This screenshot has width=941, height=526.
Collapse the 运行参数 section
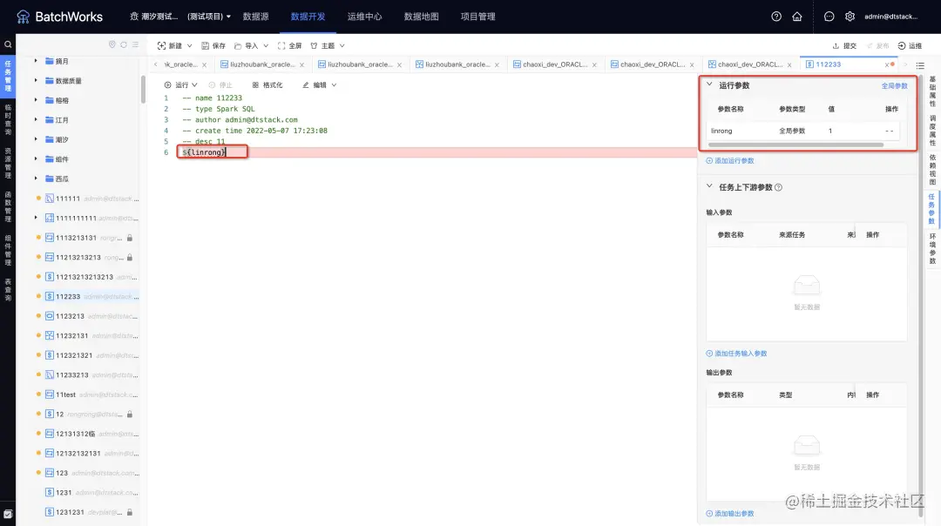pos(709,84)
